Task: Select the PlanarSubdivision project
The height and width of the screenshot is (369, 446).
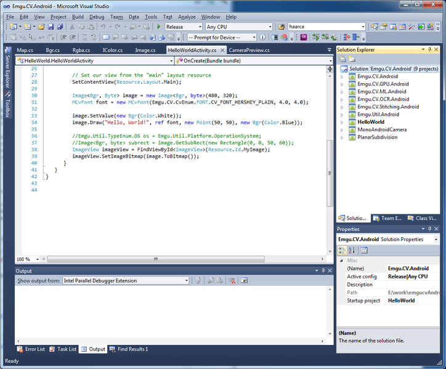Action: pos(378,137)
